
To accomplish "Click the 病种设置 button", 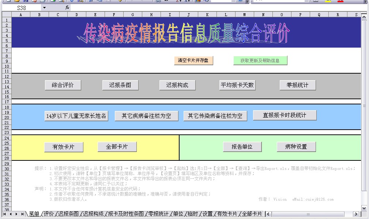I will click(296, 146).
